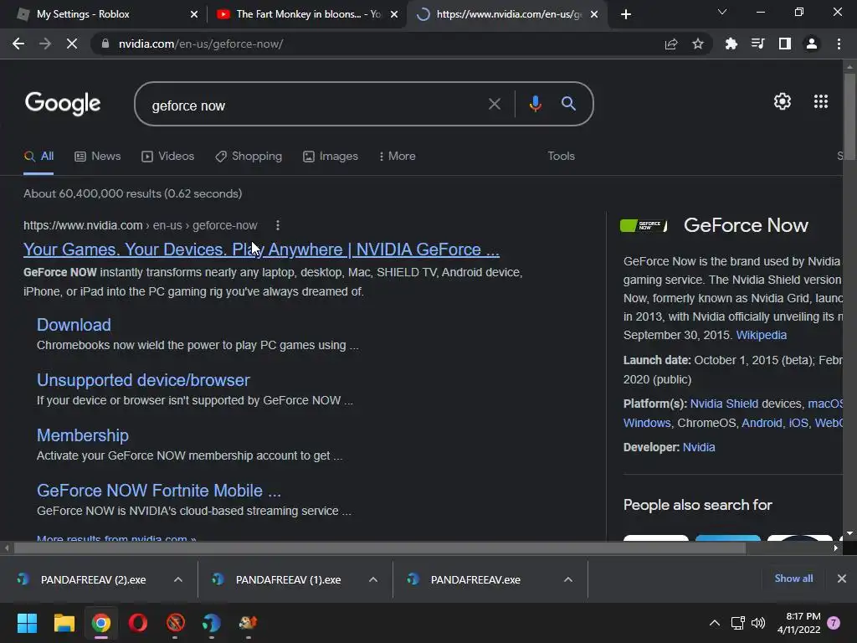This screenshot has width=857, height=643.
Task: Open Google quick settings gear
Action: pos(783,101)
